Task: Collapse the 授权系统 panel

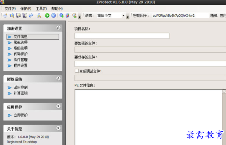Action: click(x=58, y=79)
